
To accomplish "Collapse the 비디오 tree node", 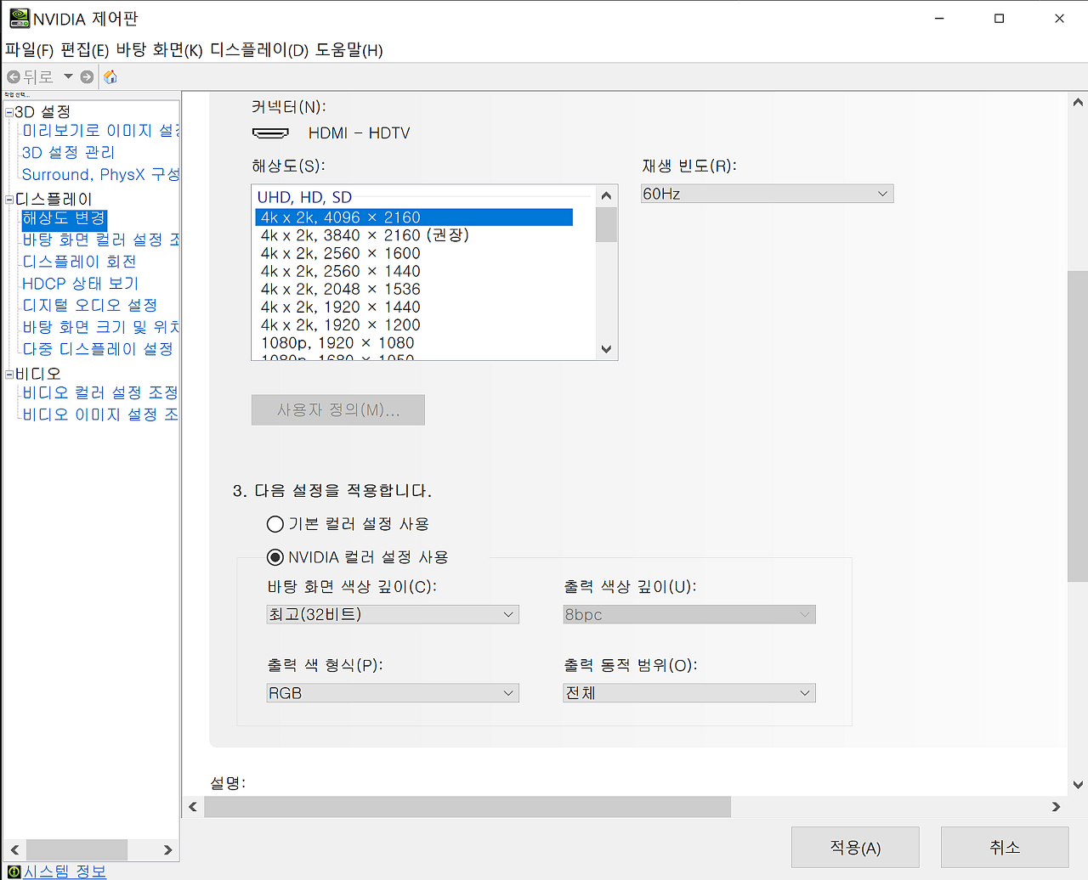I will 9,374.
